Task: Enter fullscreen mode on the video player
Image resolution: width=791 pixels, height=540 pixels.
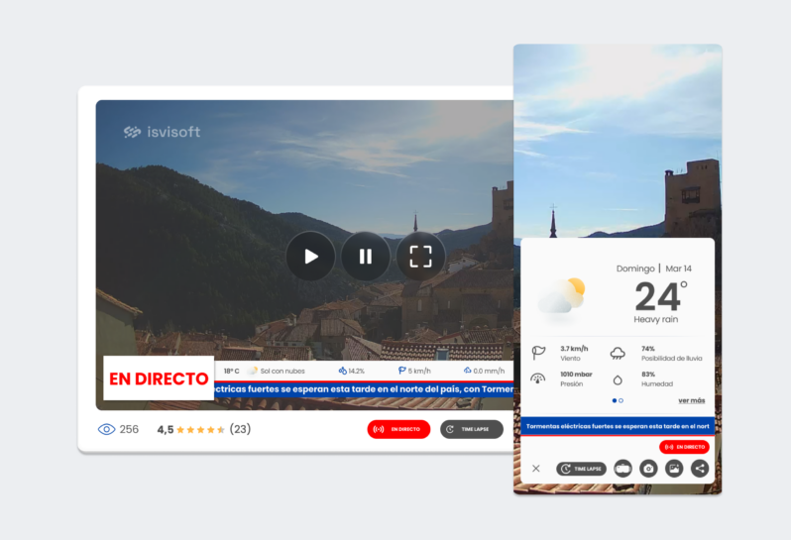Action: tap(420, 257)
